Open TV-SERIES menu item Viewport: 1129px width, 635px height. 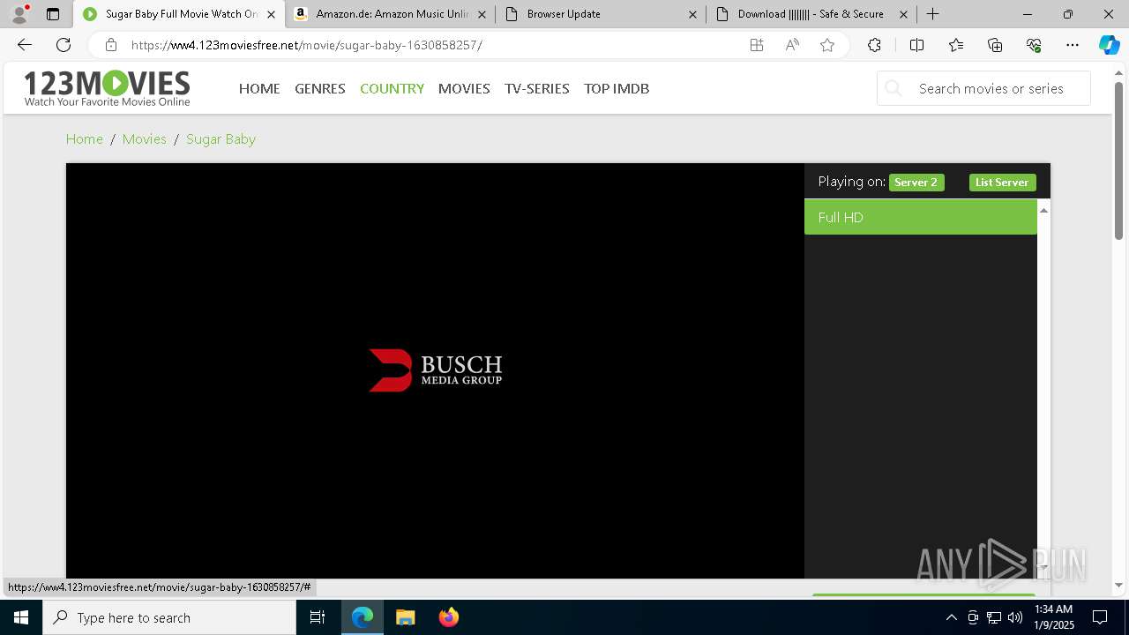coord(537,88)
